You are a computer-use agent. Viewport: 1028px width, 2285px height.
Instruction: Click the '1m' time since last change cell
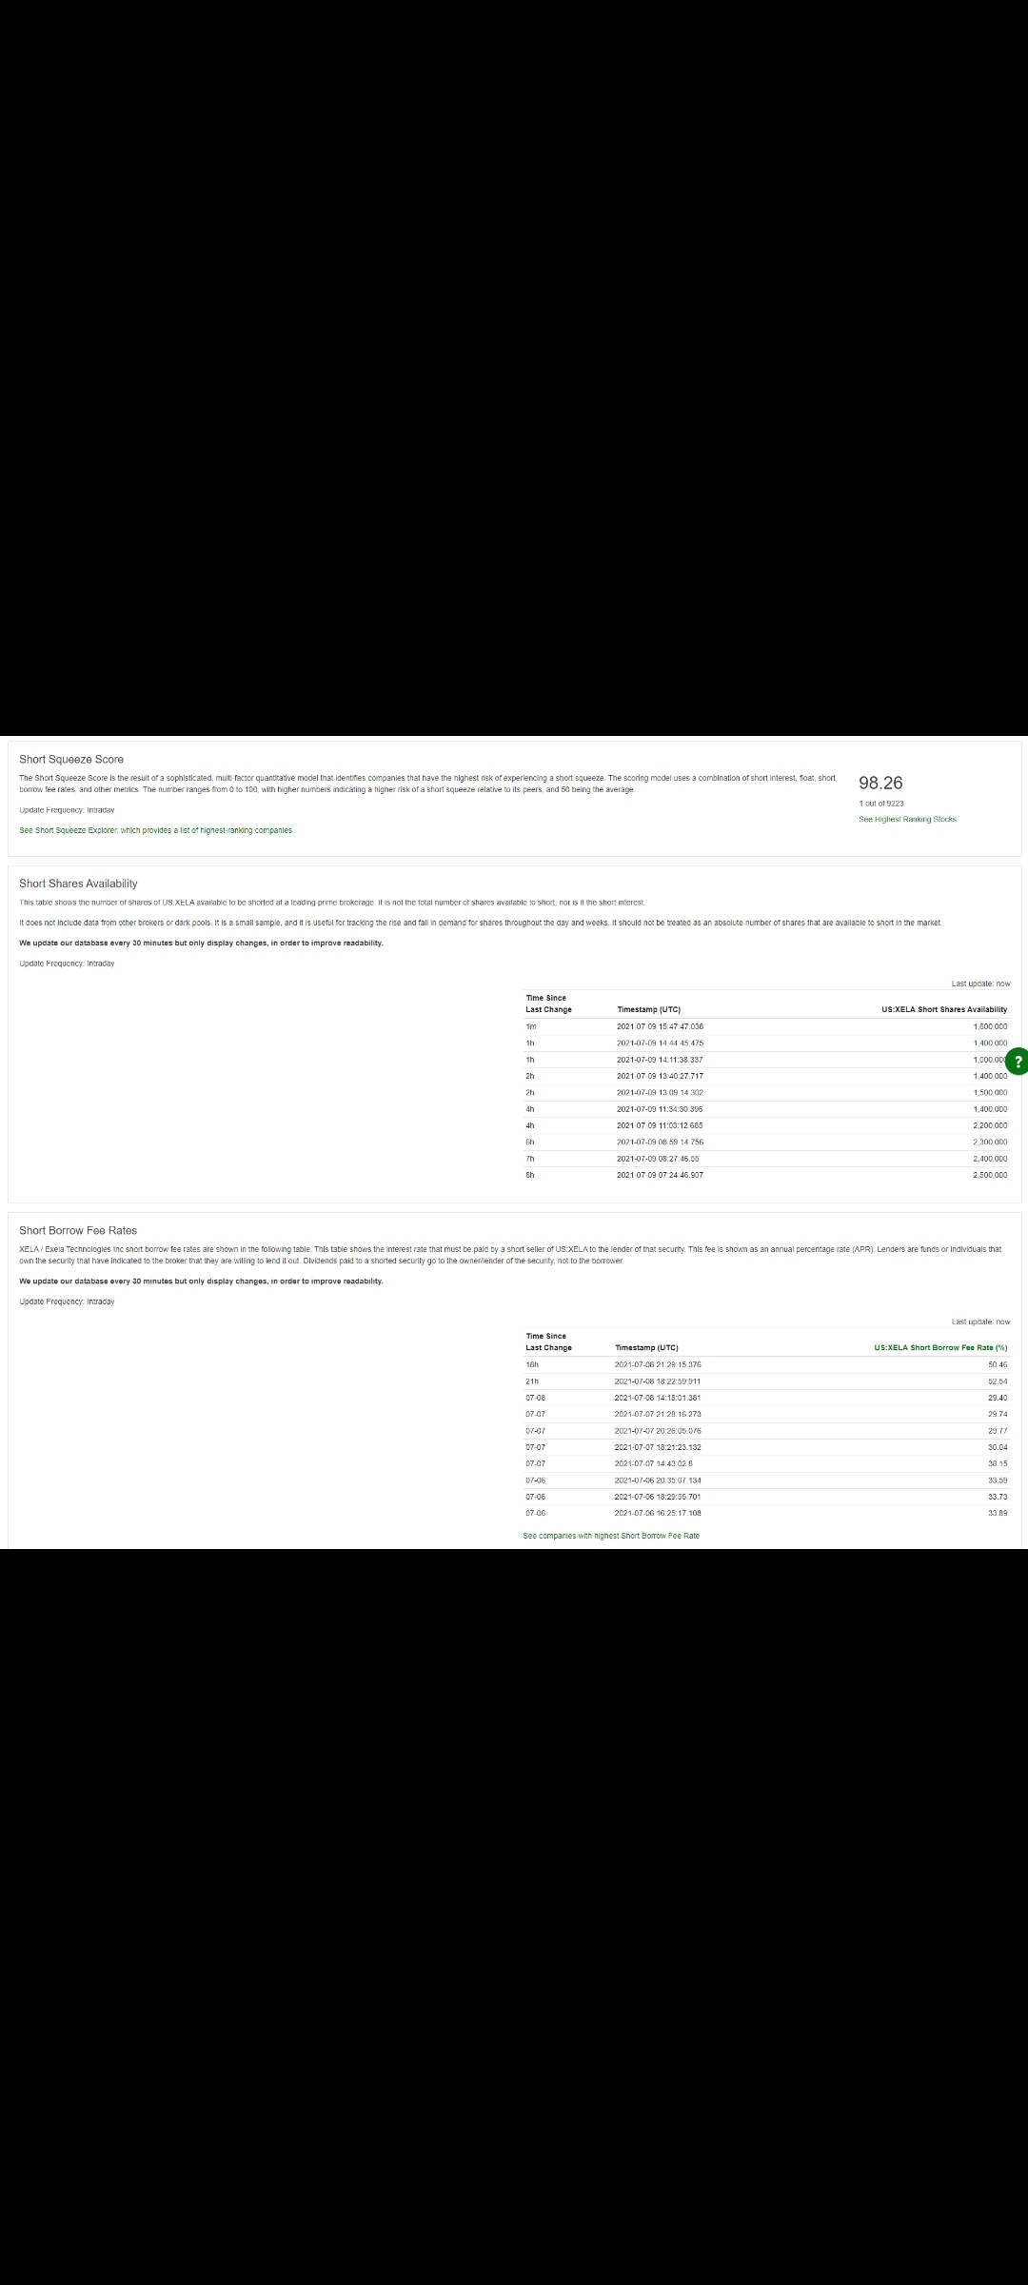(531, 1026)
